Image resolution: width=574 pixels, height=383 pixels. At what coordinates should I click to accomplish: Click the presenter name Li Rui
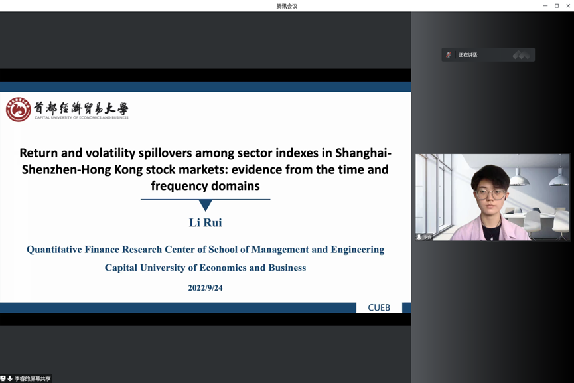tap(205, 222)
